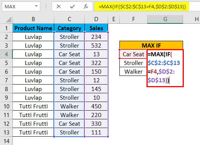Select sales value 234
The width and height of the screenshot is (200, 145).
pos(96,37)
